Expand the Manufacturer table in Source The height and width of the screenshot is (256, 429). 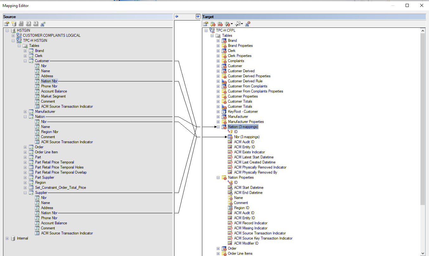click(25, 112)
